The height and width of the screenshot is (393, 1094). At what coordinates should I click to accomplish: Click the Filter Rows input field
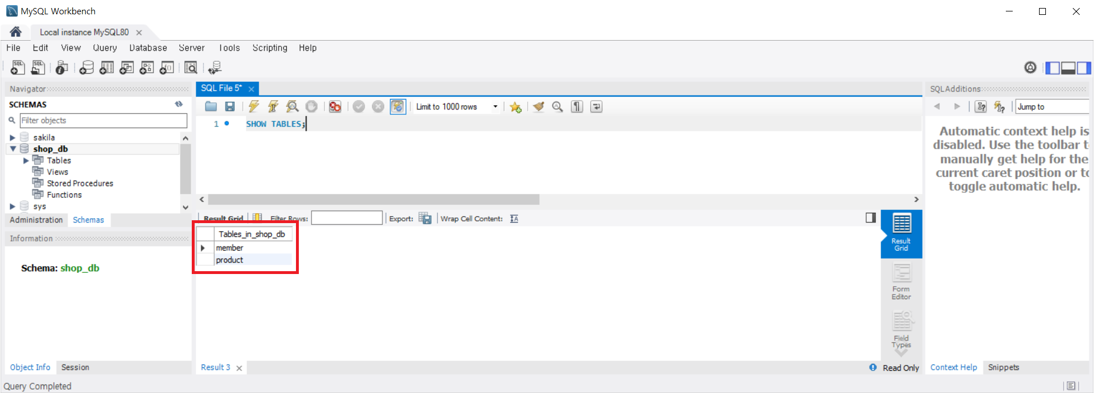tap(346, 218)
